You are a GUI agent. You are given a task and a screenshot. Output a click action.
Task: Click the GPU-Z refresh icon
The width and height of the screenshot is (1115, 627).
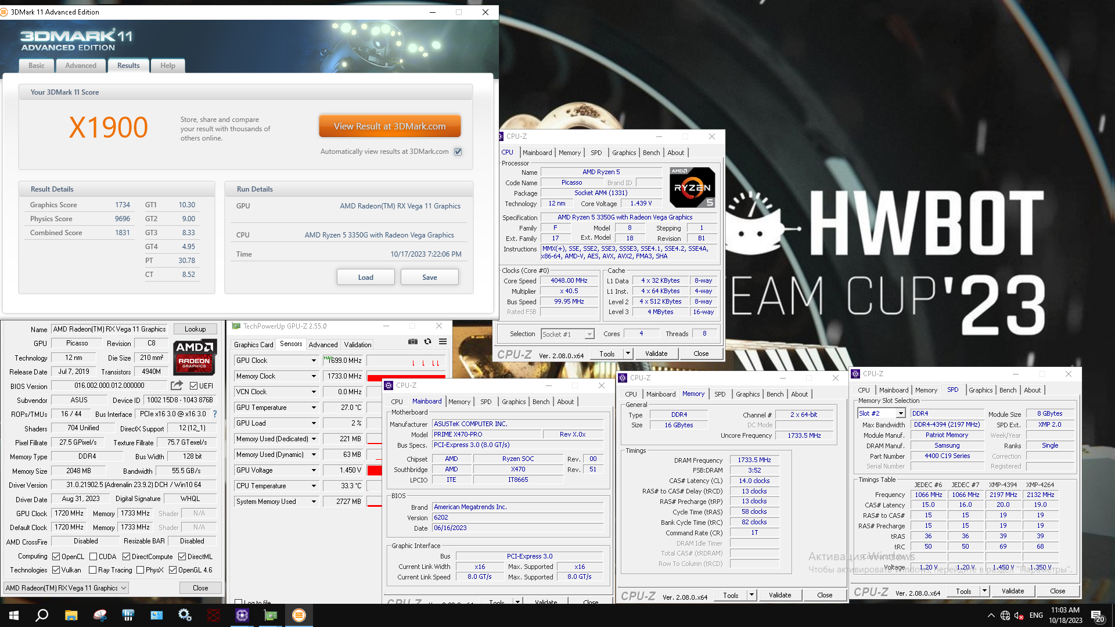427,342
